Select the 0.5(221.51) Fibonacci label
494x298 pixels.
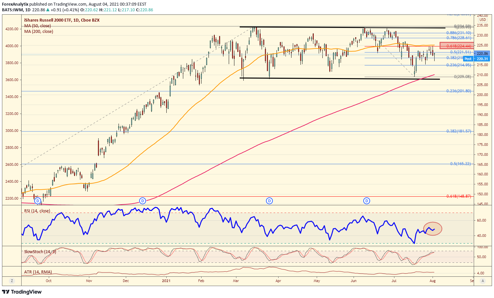460,52
